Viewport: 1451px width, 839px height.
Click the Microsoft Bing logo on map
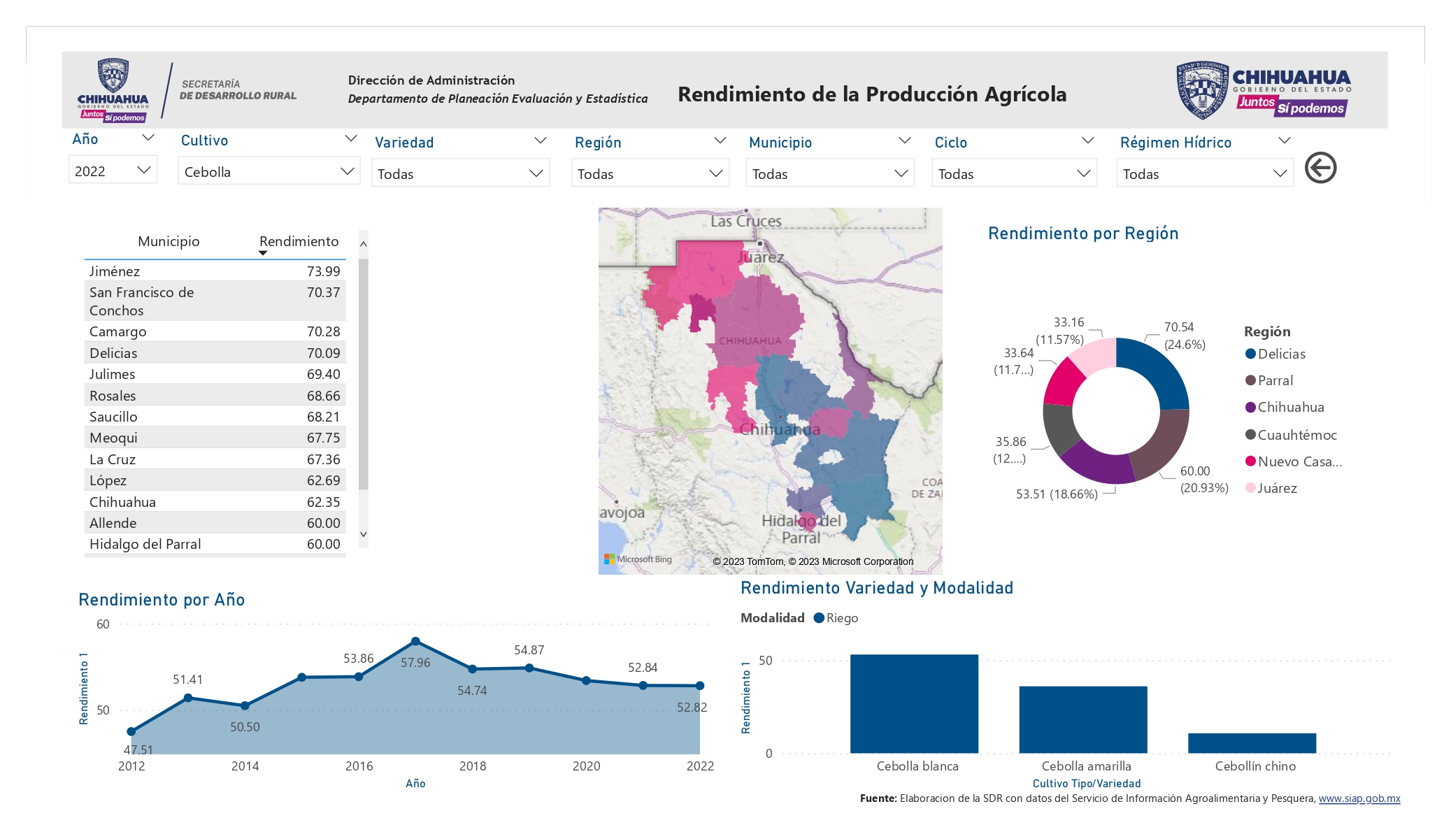(x=638, y=559)
